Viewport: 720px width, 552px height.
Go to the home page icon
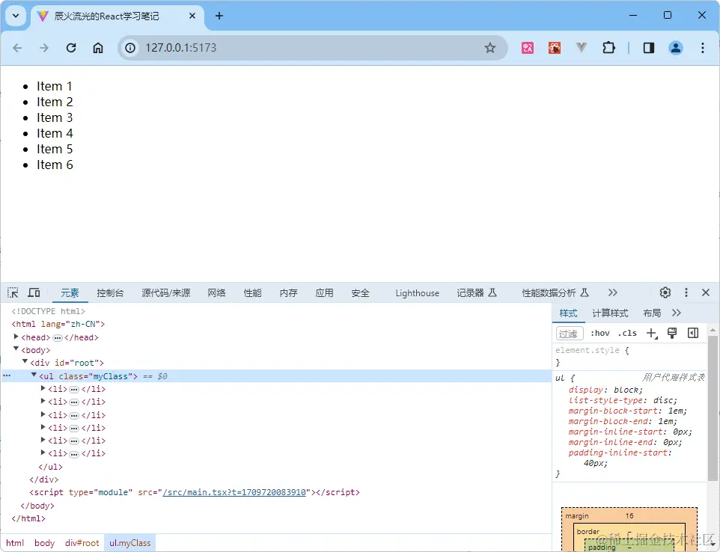[98, 48]
